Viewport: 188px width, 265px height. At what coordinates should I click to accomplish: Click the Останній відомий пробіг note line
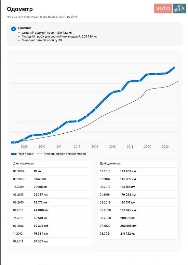point(47,32)
